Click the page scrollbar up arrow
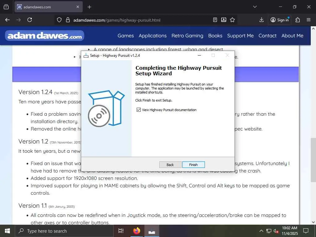 (313, 29)
